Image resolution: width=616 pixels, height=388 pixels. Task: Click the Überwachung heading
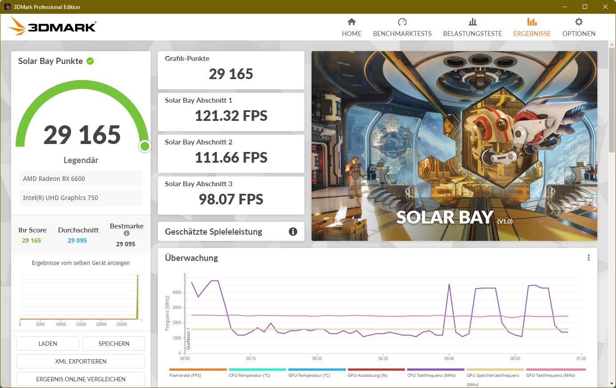coord(192,258)
